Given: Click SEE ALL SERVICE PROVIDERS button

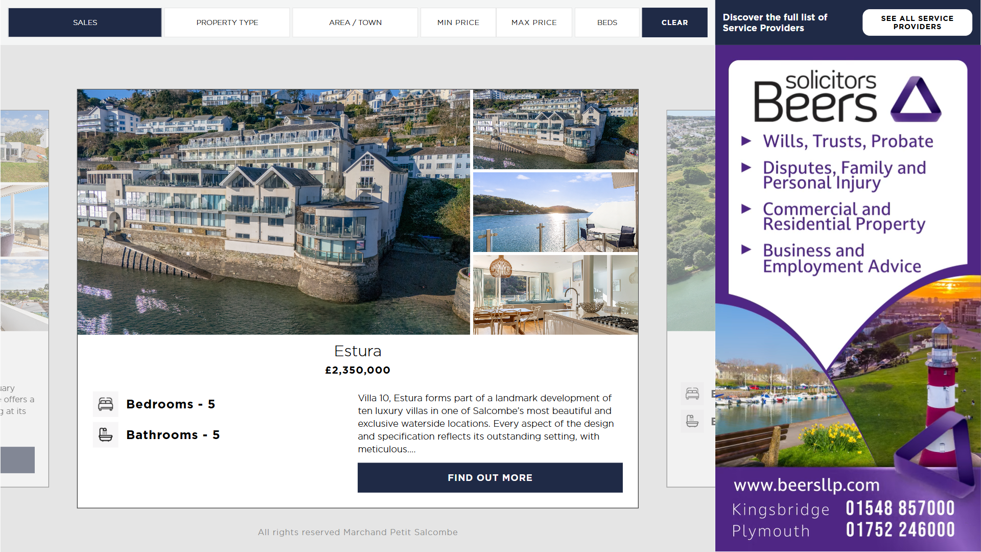Looking at the screenshot, I should [x=917, y=22].
